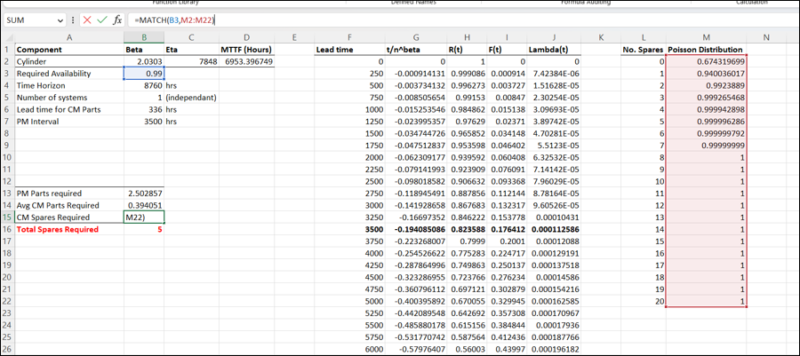Select the Beta value 2.0303
The width and height of the screenshot is (800, 356).
(144, 61)
